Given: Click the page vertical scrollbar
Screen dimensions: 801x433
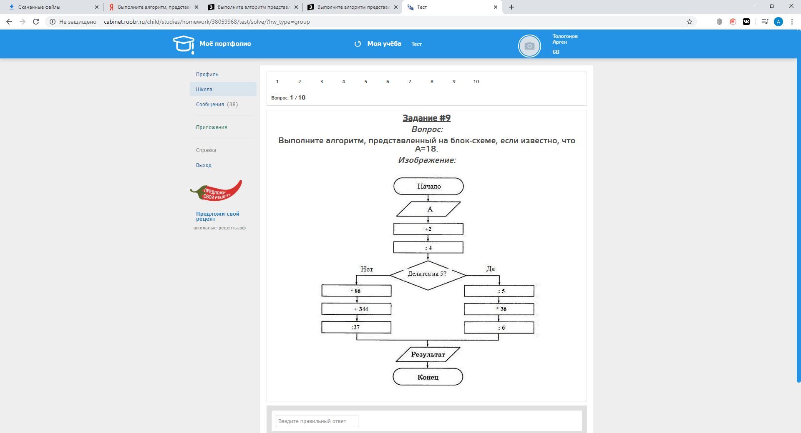Looking at the screenshot, I should coord(798,206).
